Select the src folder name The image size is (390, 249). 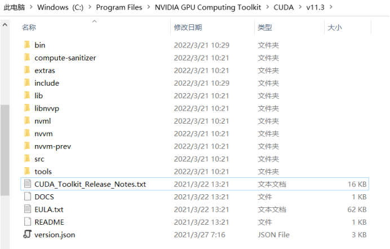[39, 159]
